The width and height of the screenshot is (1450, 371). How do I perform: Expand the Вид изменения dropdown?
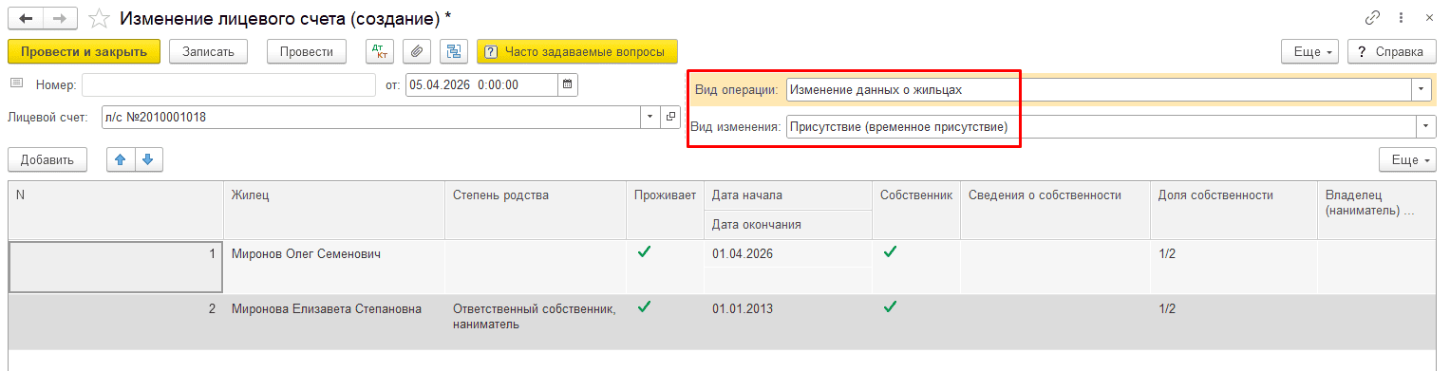pyautogui.click(x=1426, y=126)
